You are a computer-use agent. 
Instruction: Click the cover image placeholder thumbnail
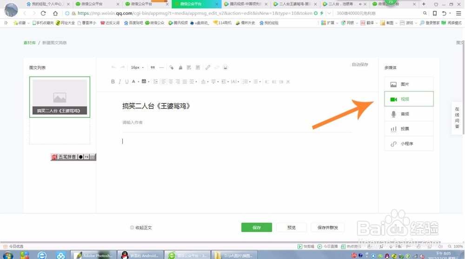tap(60, 97)
